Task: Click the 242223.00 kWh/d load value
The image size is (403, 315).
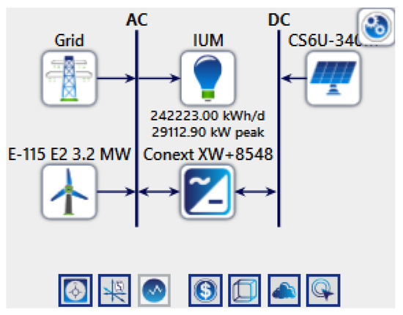Action: click(207, 115)
